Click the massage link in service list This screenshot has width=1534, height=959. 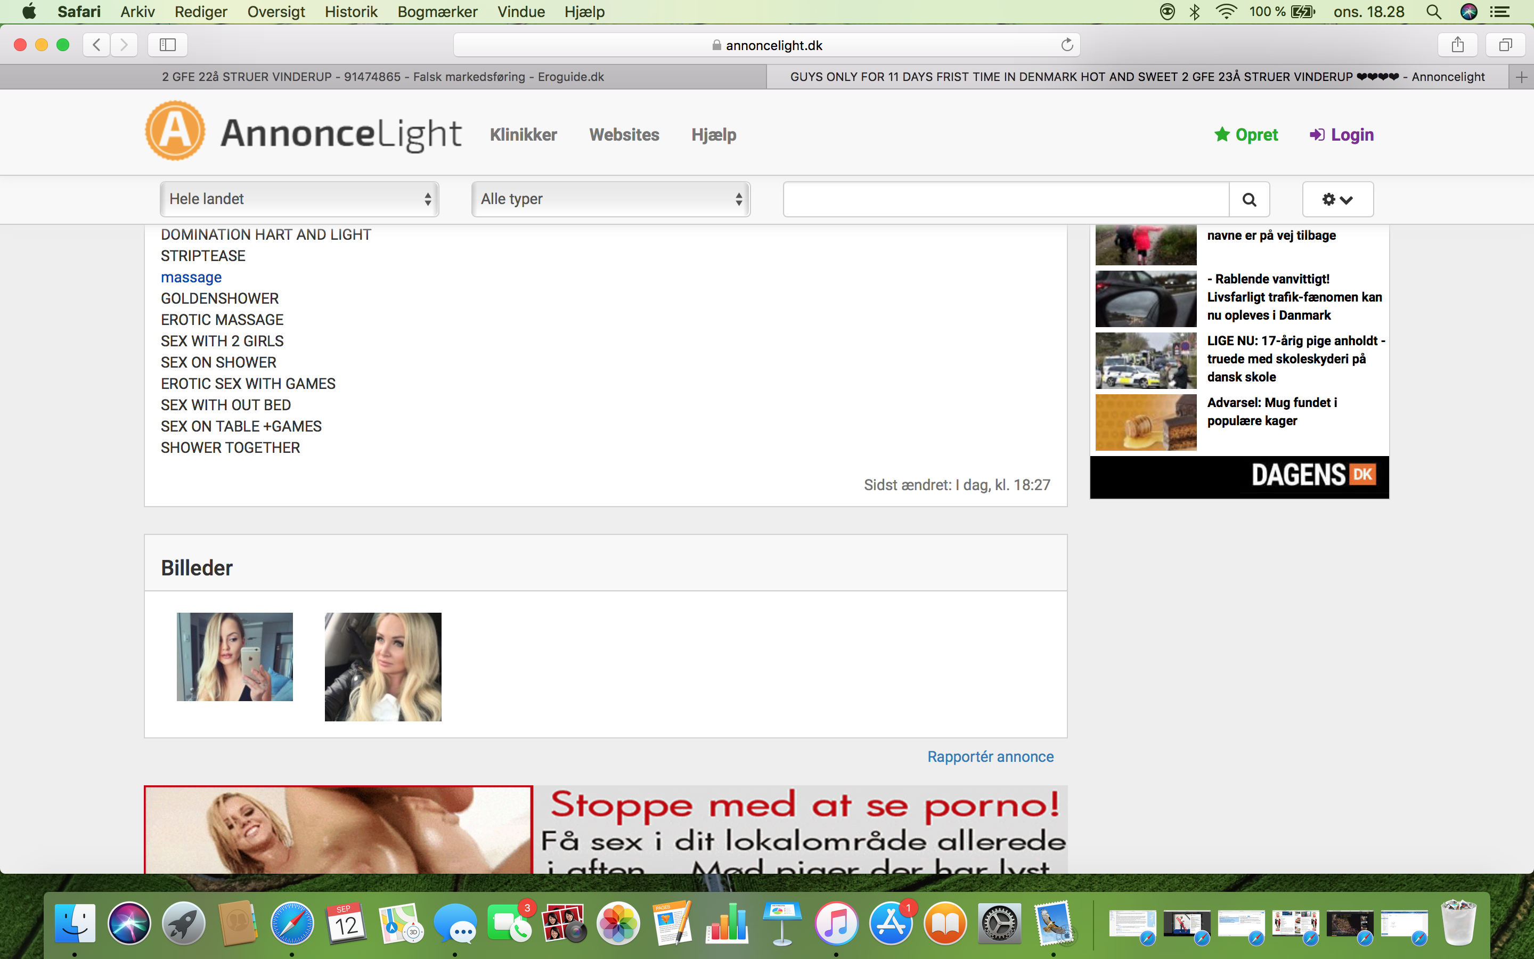[x=191, y=277]
